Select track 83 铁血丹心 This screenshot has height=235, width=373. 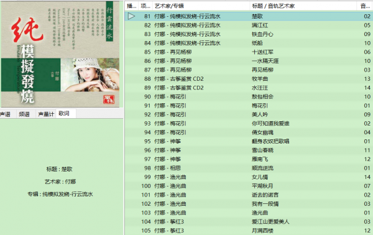tap(249, 34)
